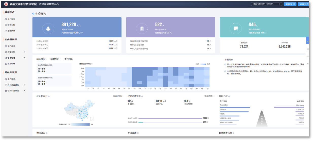
Task: Expand 校内引进状况 dropdown arrow
Action: tap(24, 91)
